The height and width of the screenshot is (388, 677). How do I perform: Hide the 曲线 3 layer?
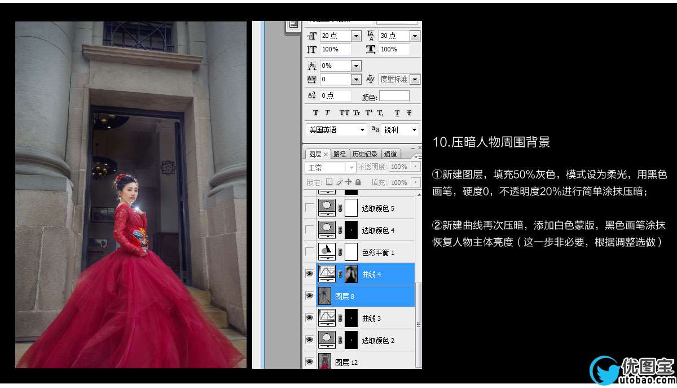point(309,318)
